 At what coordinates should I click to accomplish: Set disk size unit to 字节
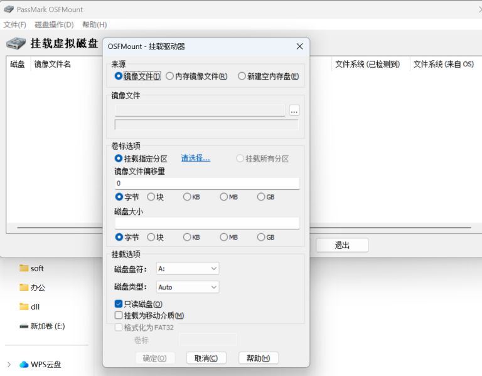click(x=119, y=237)
